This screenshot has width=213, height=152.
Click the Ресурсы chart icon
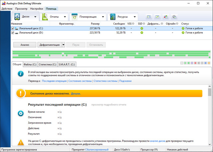pos(113,17)
